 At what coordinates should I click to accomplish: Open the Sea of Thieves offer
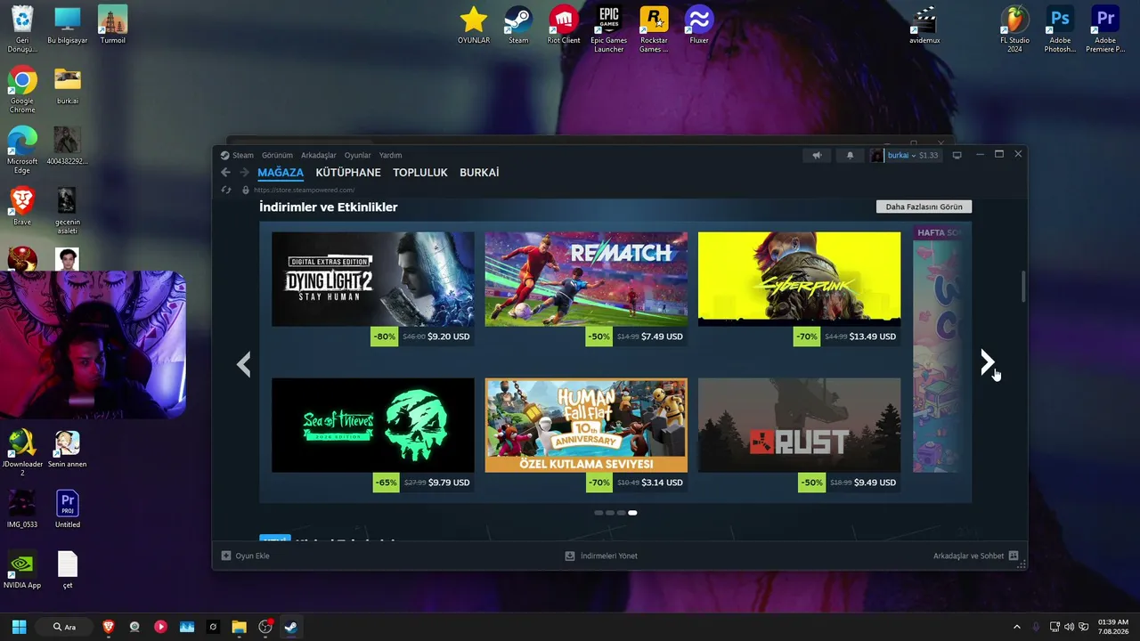tap(373, 436)
